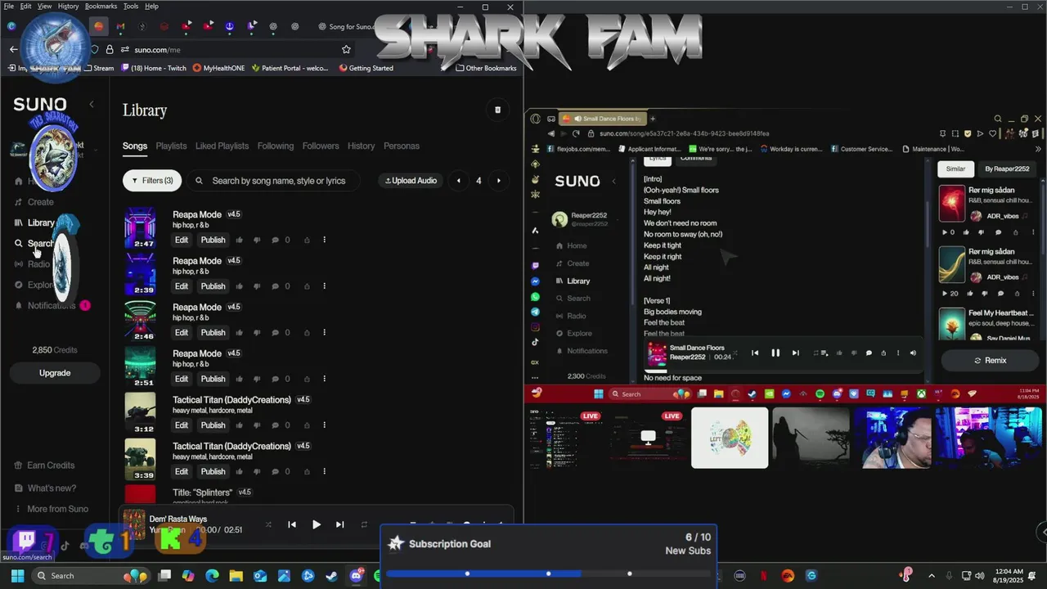Open first Rør mig sådan red flower thumbnail

point(952,203)
